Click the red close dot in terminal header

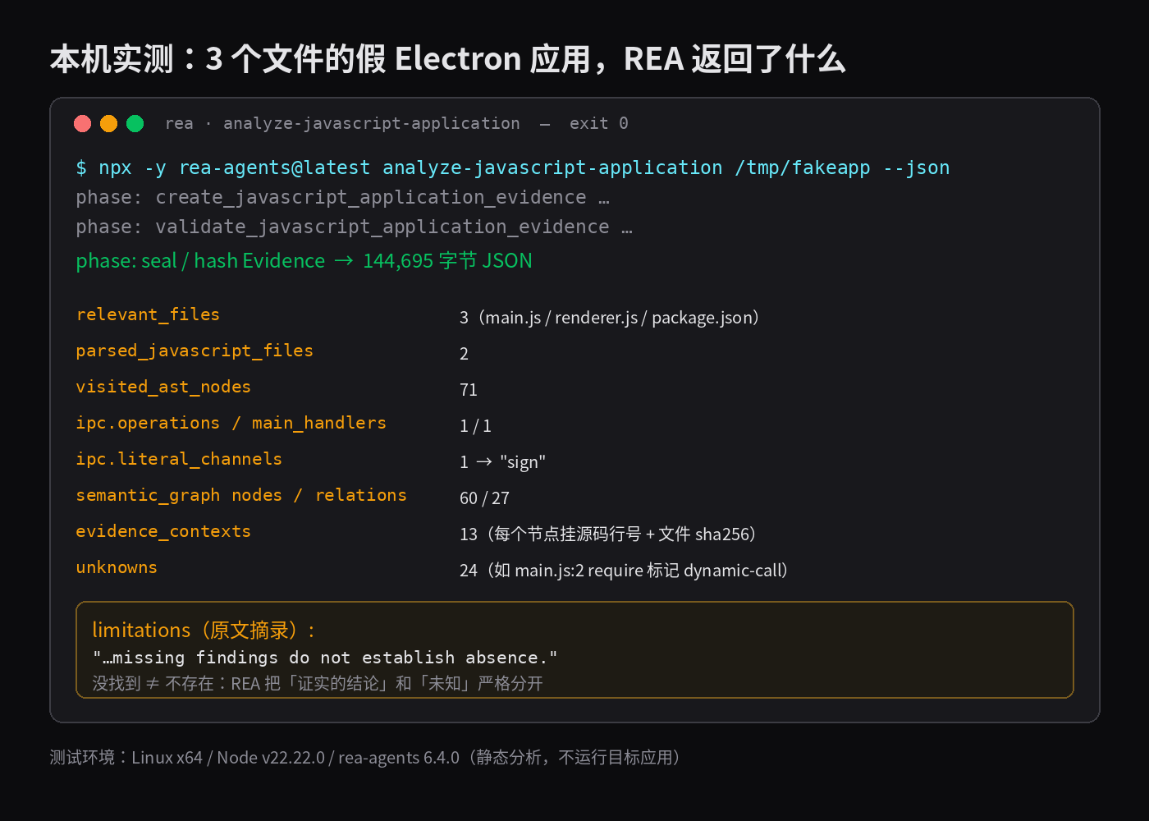[x=82, y=123]
